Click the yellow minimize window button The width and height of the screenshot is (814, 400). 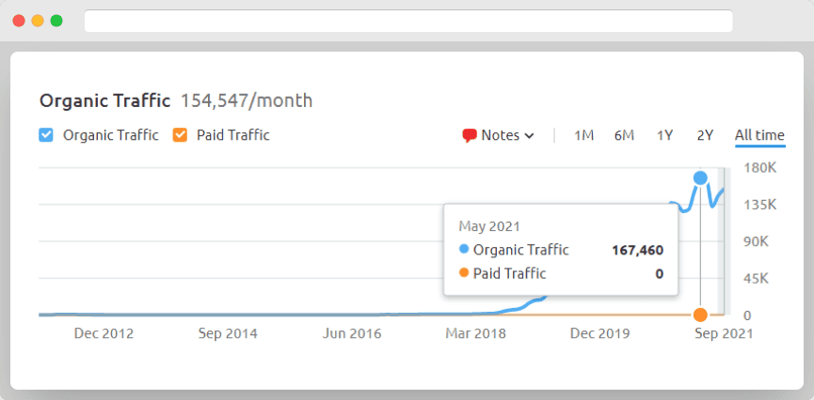pos(38,21)
